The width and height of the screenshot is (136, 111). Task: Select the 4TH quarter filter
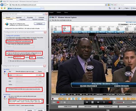pos(87,94)
